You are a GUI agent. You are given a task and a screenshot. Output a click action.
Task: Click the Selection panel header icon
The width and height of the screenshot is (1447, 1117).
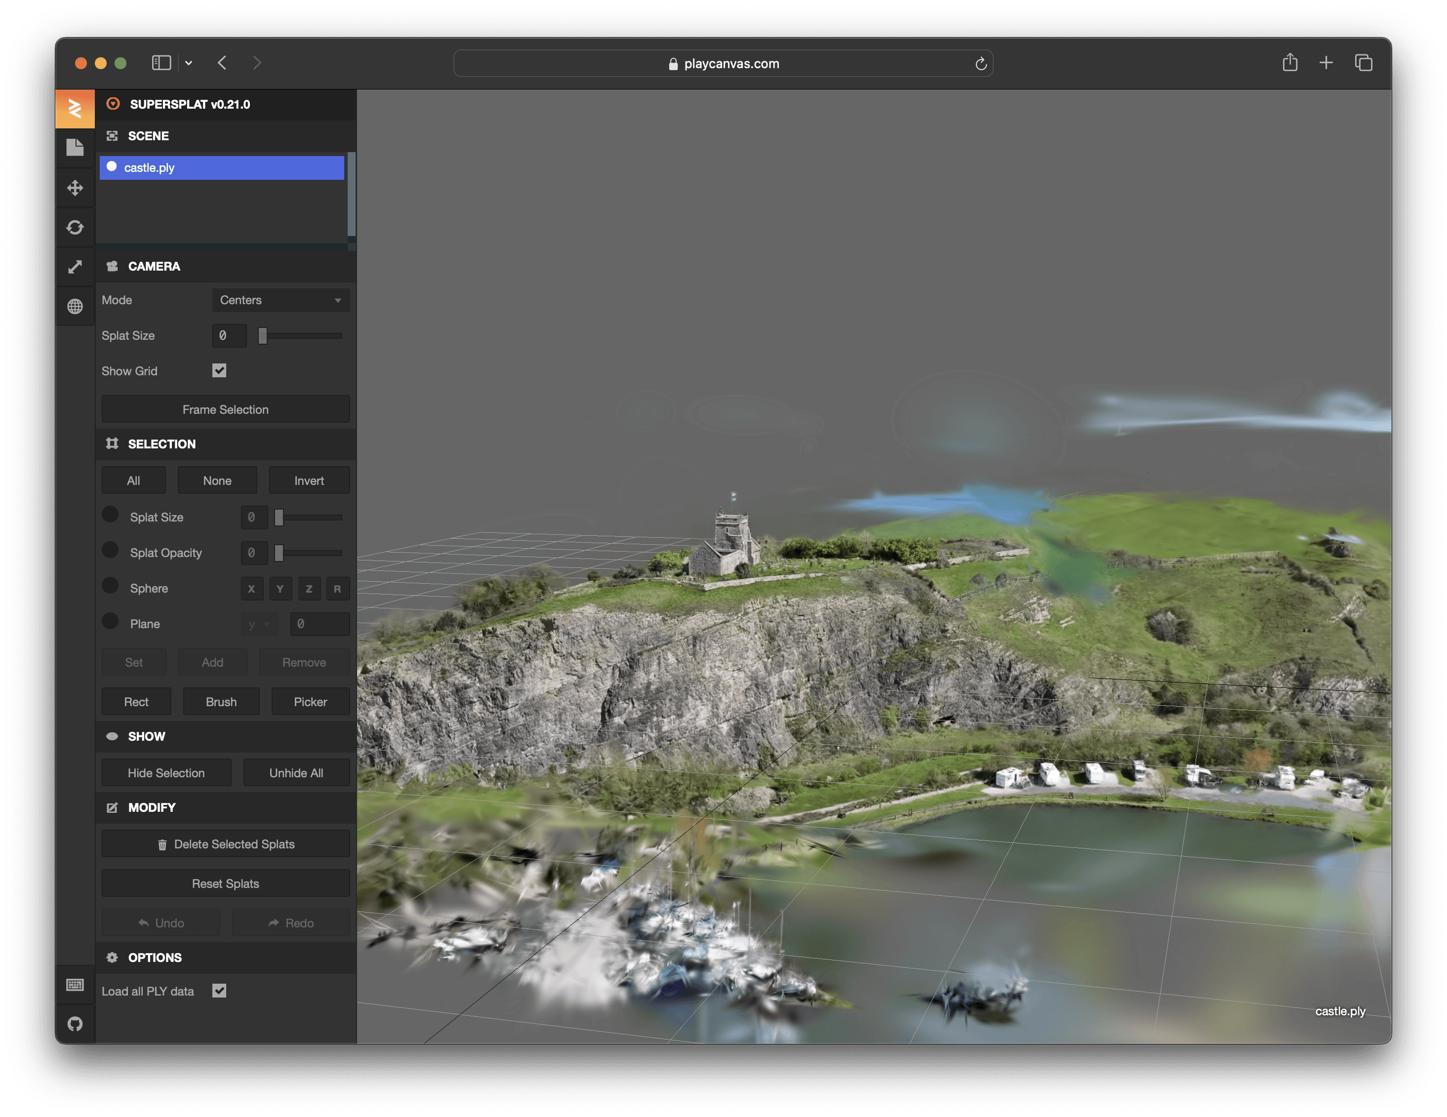(x=113, y=444)
